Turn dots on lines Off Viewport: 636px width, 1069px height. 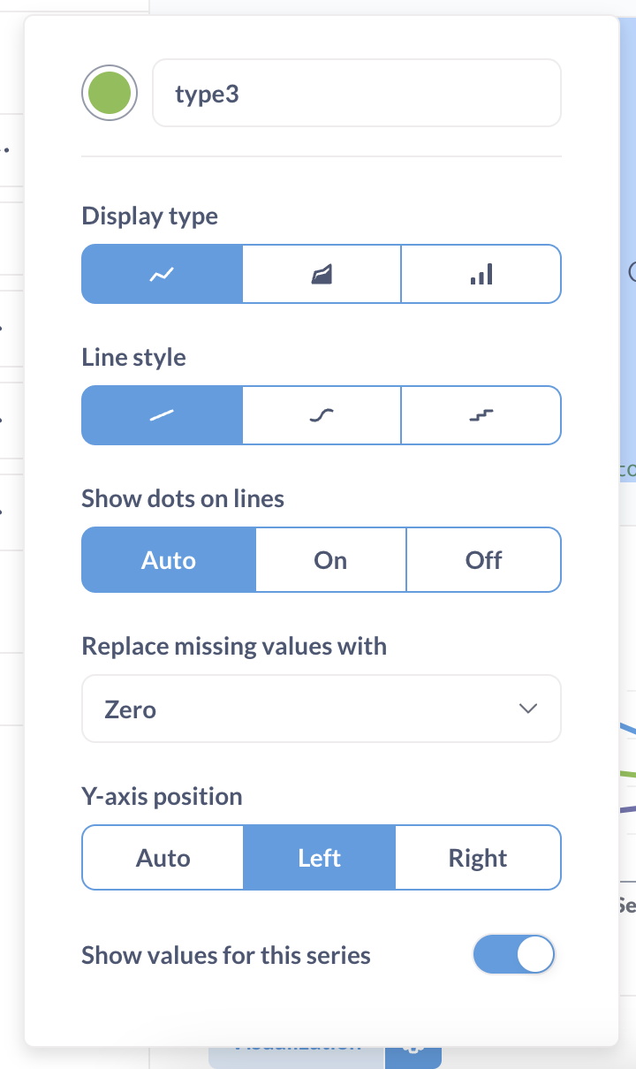[x=484, y=559]
